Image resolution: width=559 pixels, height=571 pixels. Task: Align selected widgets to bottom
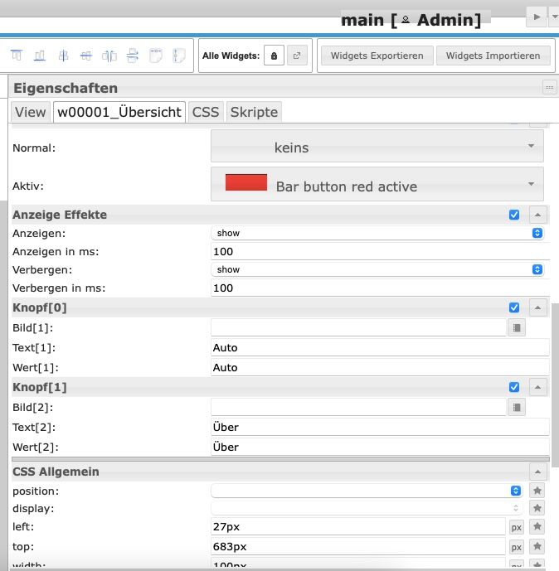click(x=40, y=56)
